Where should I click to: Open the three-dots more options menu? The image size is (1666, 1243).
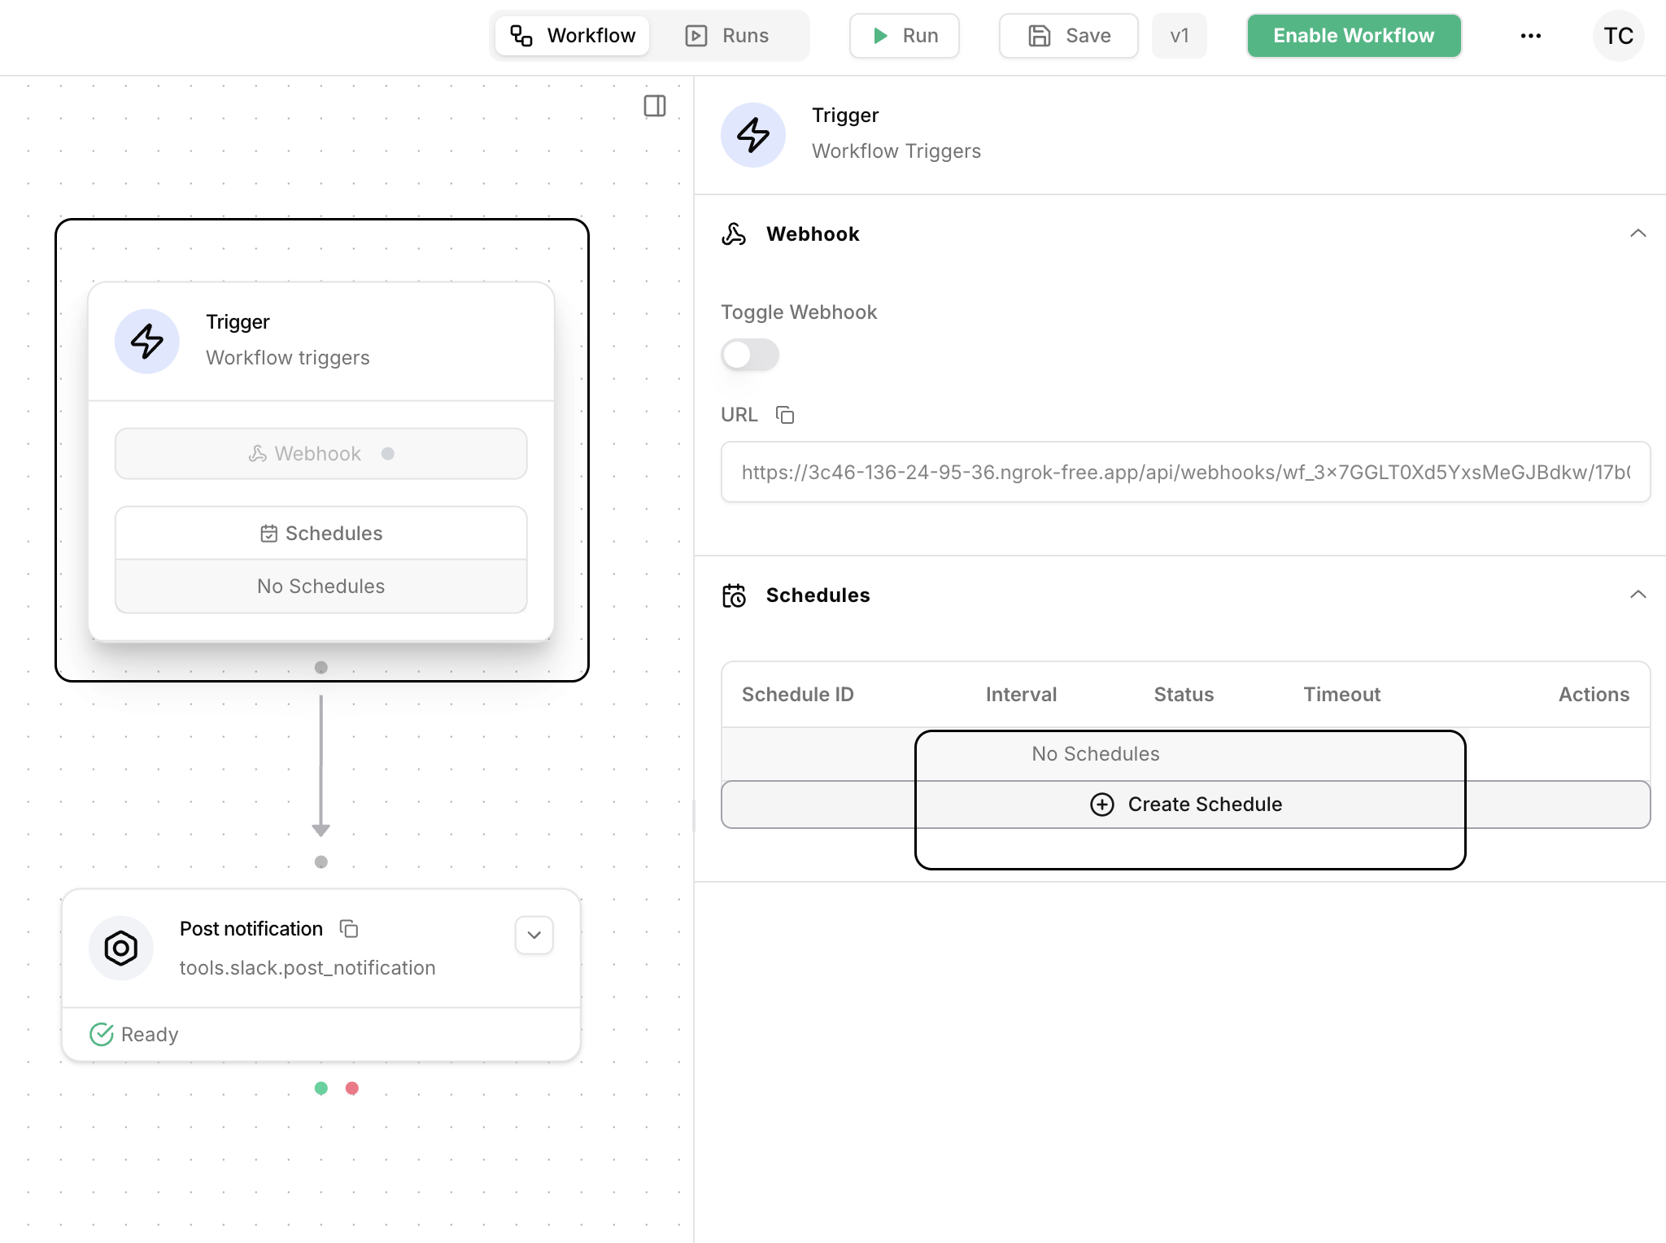(x=1530, y=36)
